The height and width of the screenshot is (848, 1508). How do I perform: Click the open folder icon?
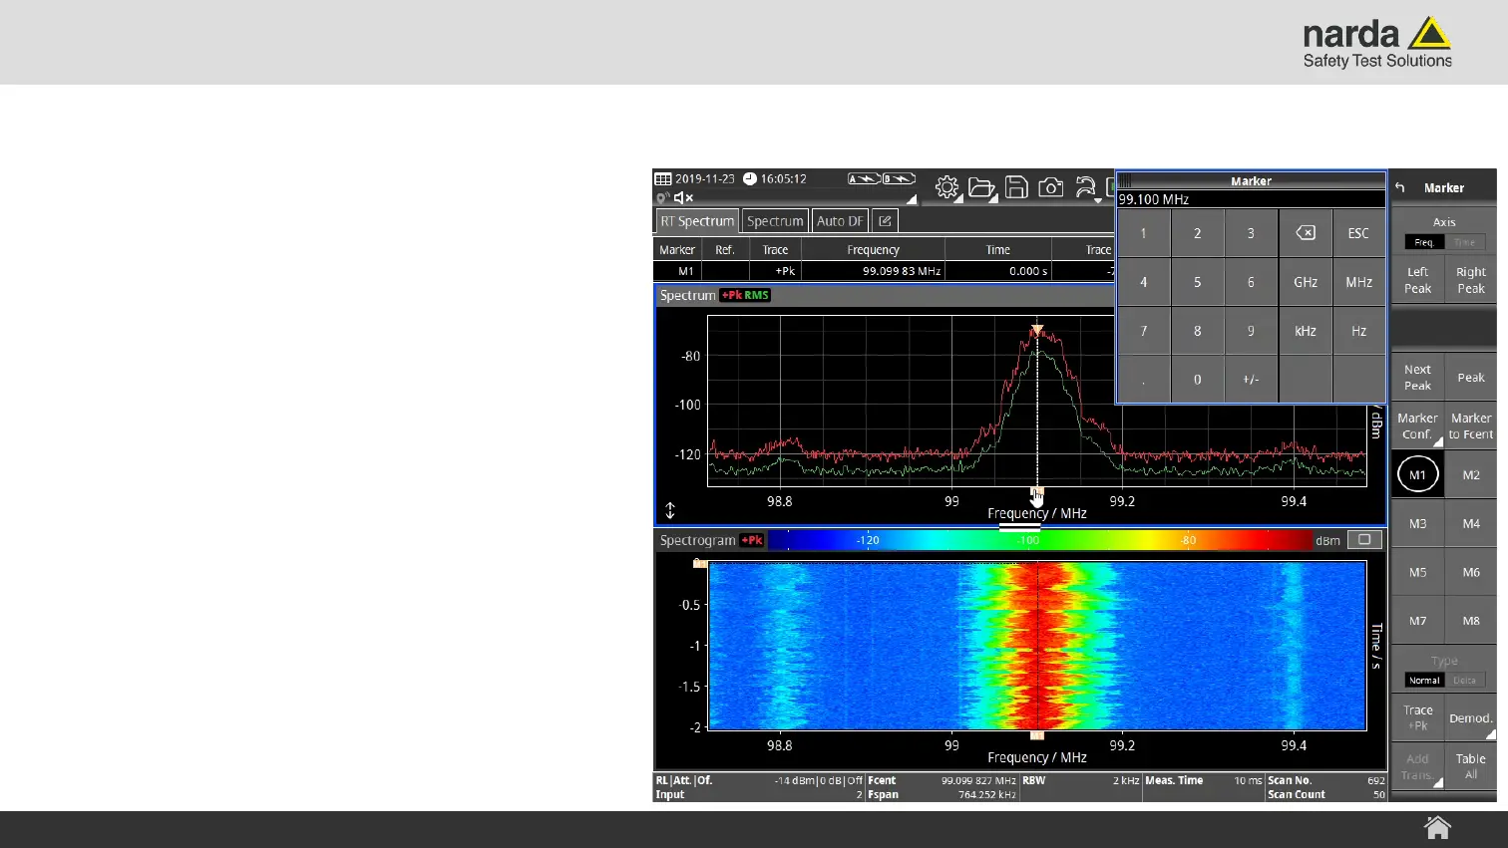pos(981,187)
